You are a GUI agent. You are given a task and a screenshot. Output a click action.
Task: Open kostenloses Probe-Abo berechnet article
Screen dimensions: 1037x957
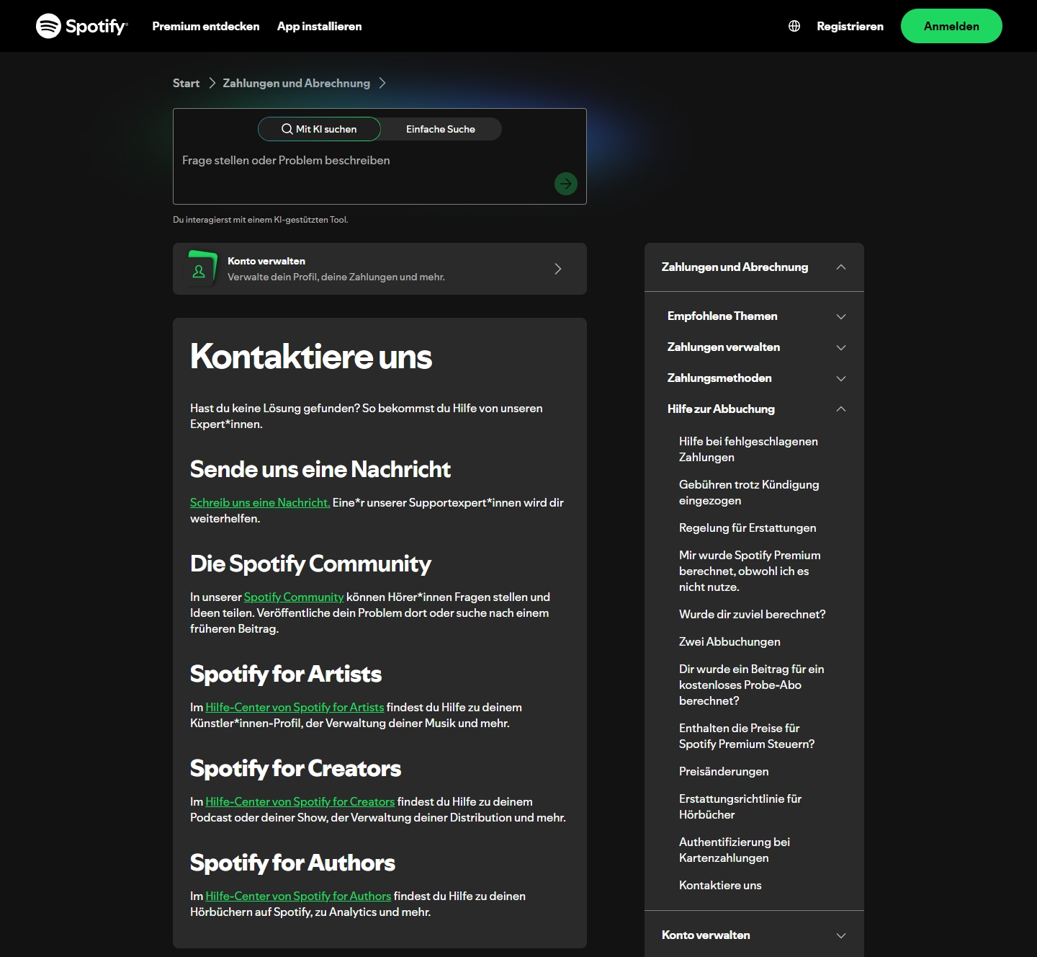click(751, 685)
